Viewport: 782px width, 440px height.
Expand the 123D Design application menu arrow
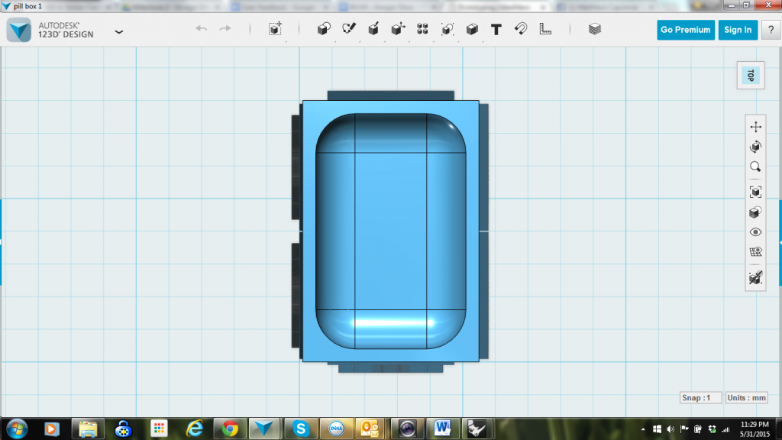pos(119,32)
